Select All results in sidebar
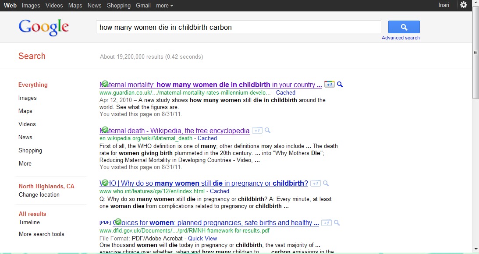This screenshot has height=254, width=479. point(32,214)
